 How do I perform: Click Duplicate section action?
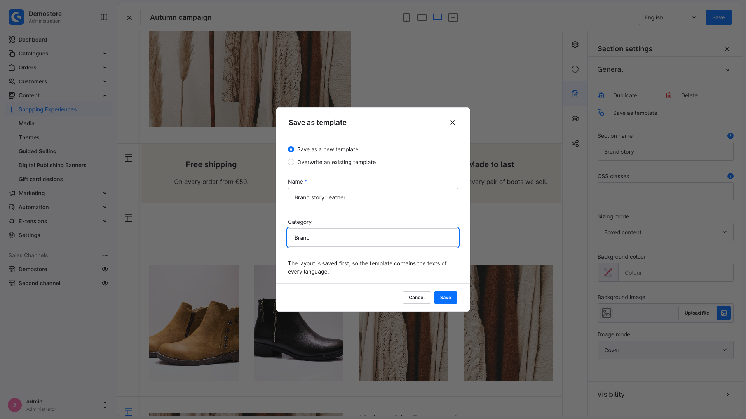pos(618,95)
